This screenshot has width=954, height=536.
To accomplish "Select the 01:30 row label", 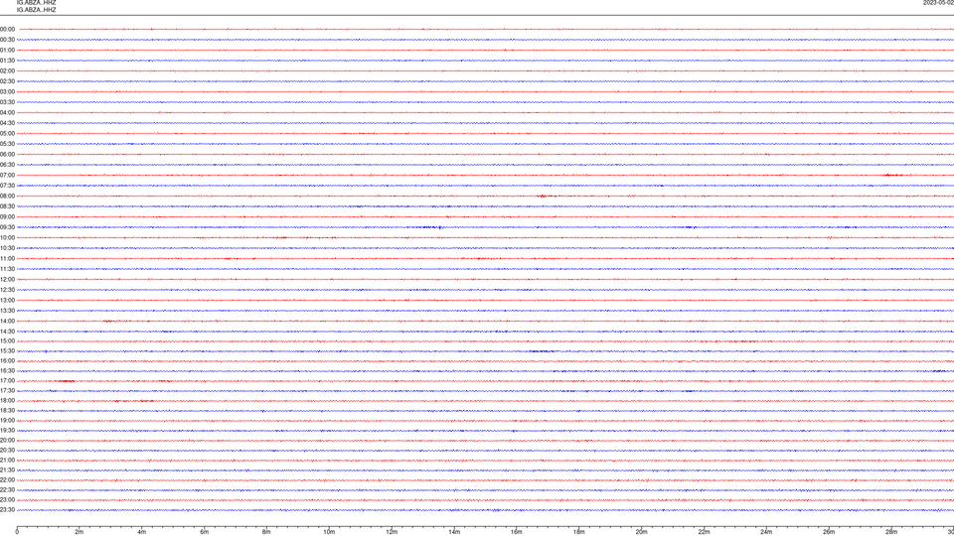I will (7, 61).
